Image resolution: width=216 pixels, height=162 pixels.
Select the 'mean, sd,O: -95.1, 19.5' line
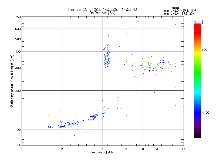point(180,11)
